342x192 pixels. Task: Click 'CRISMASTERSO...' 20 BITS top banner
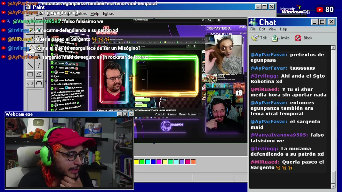coord(226,28)
